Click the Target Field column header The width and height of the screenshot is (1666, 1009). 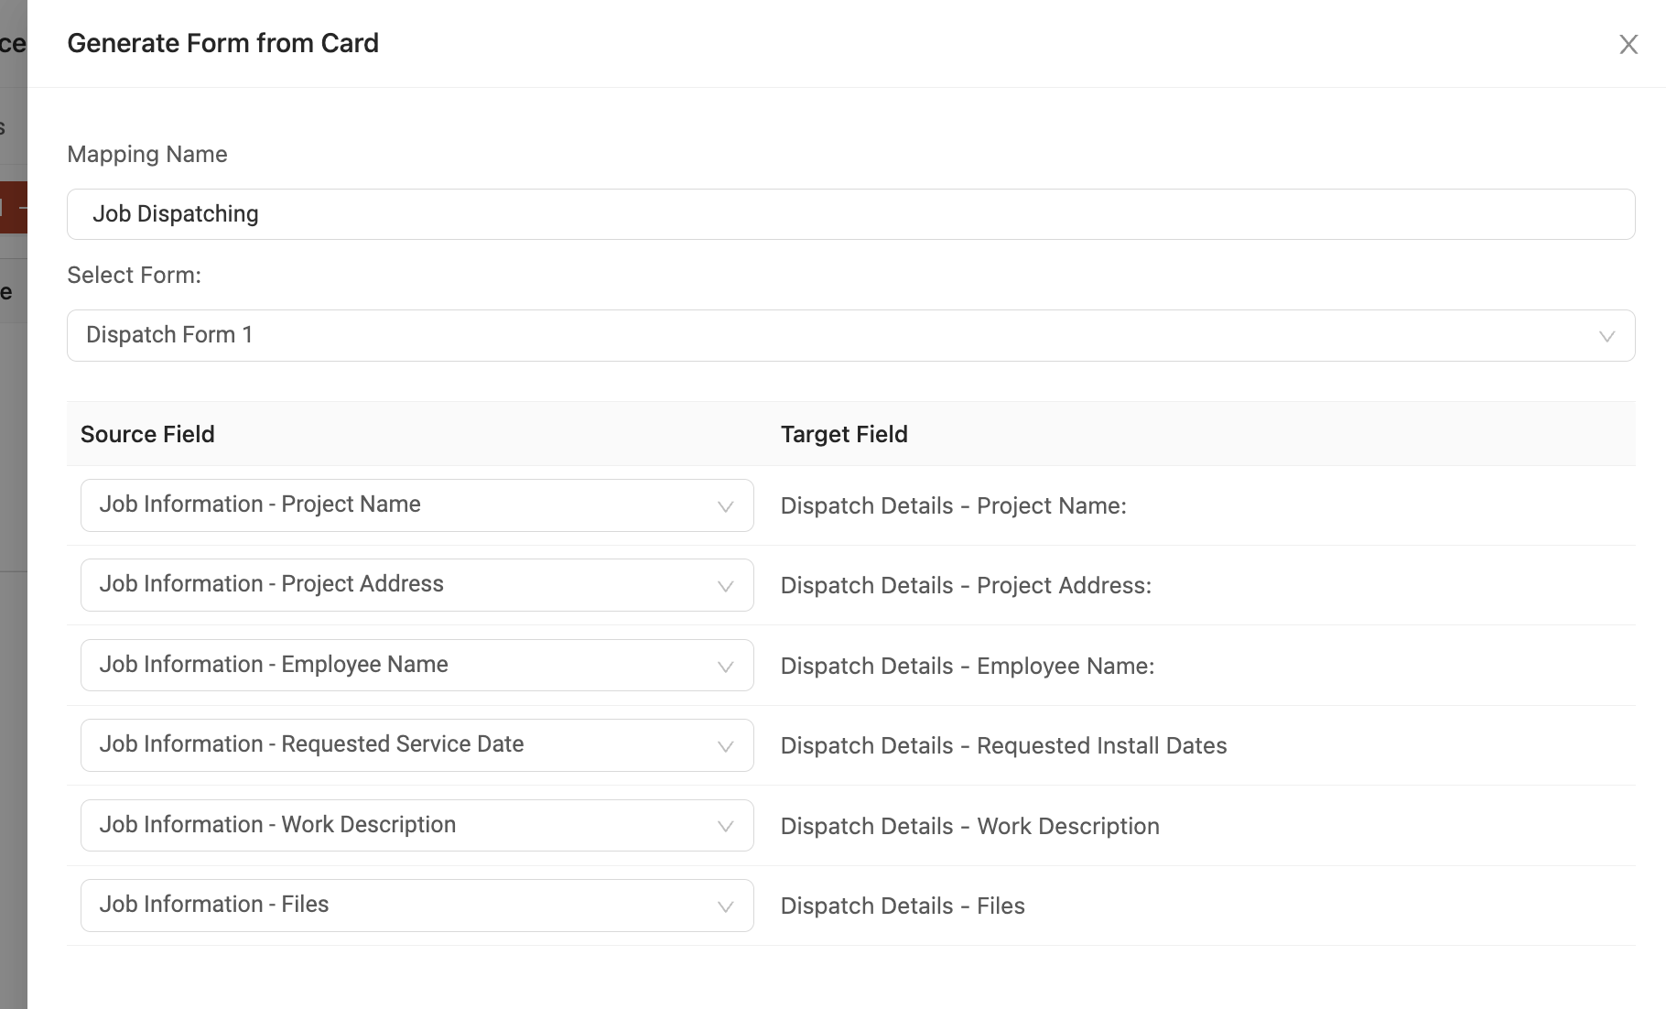843,434
